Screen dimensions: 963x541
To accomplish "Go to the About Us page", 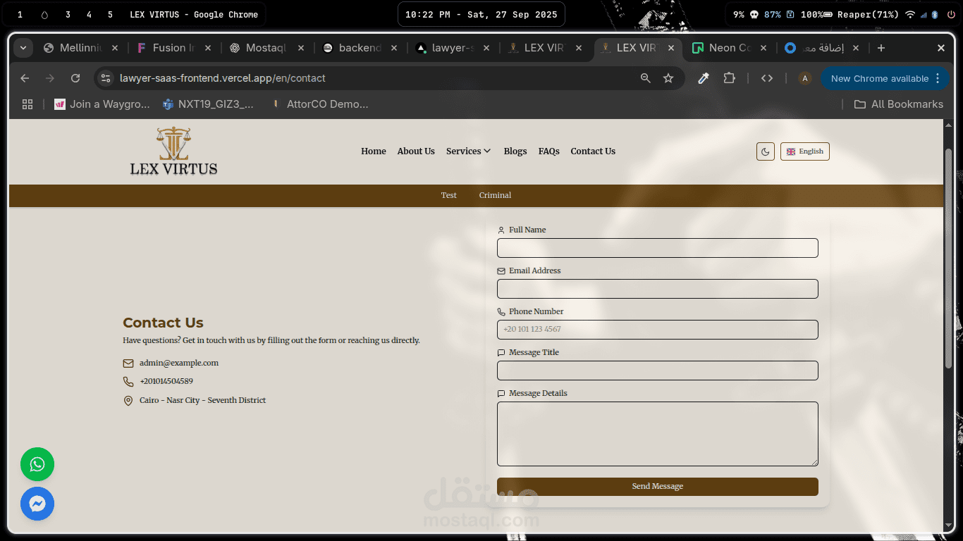I will [x=416, y=151].
